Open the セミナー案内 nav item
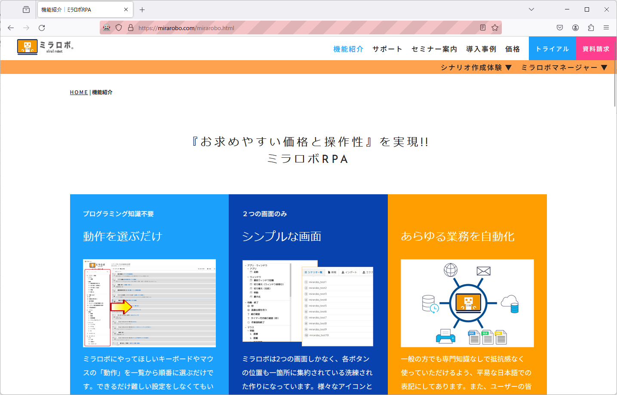The height and width of the screenshot is (395, 617). coord(434,49)
